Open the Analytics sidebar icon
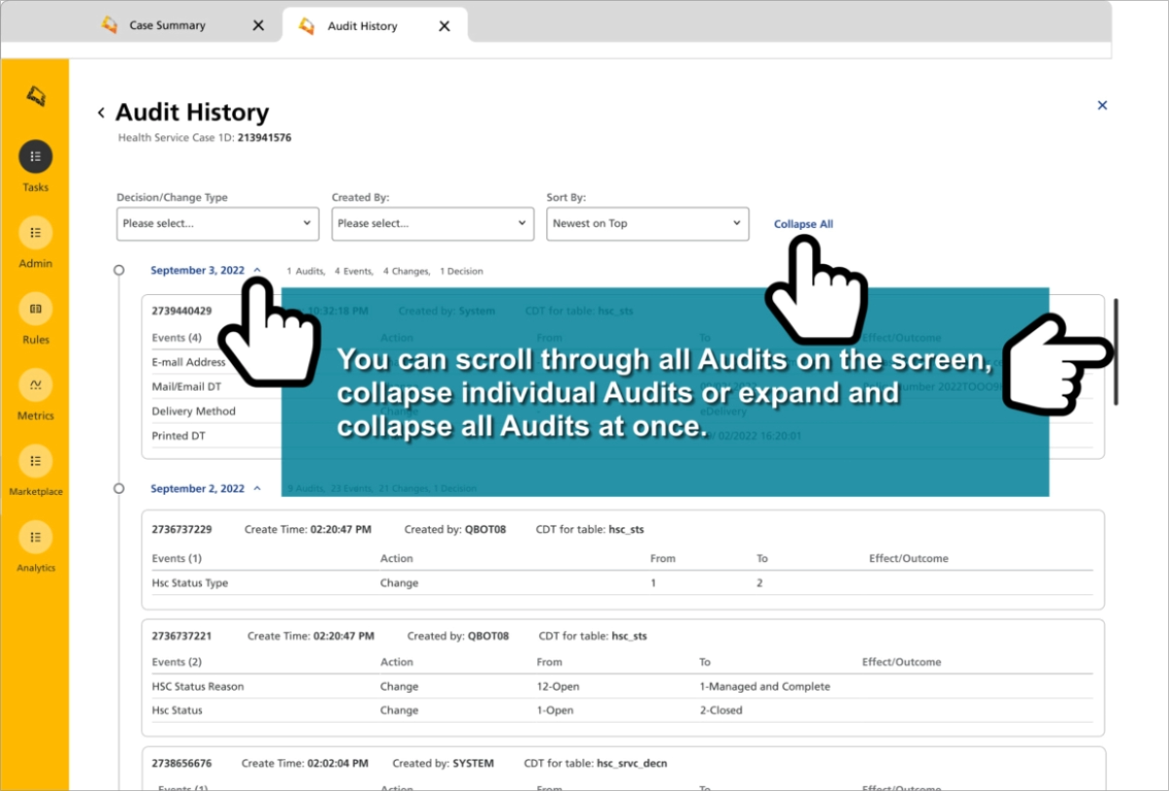Image resolution: width=1169 pixels, height=791 pixels. pos(35,537)
